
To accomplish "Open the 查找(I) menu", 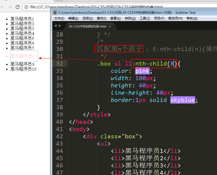I will (x=102, y=18).
